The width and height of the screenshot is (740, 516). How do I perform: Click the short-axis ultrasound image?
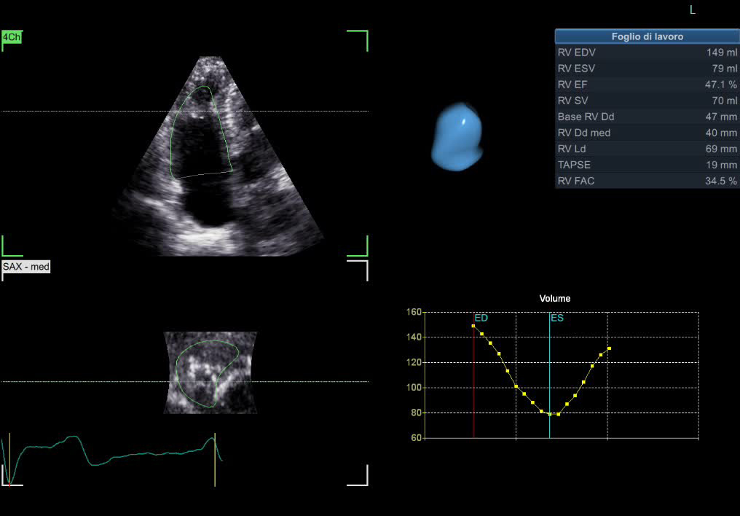[x=210, y=373]
